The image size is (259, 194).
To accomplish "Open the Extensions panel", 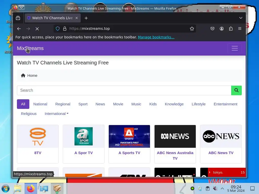I will tap(231, 29).
